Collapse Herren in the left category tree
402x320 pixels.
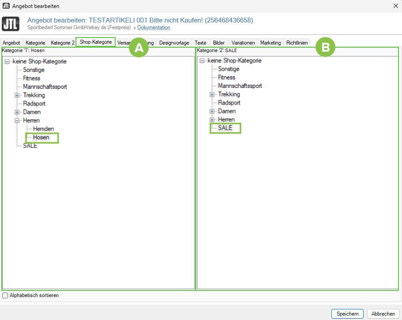tap(17, 120)
